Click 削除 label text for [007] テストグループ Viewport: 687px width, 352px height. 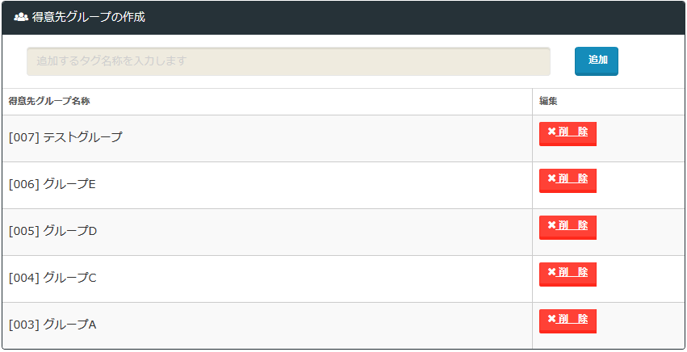572,132
